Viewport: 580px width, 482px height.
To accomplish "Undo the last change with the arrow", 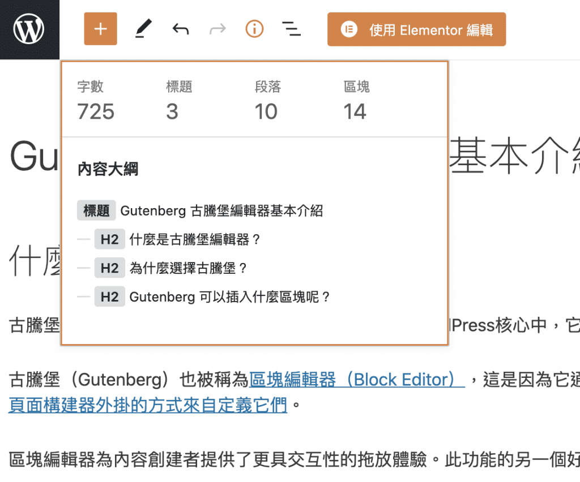I will point(180,29).
